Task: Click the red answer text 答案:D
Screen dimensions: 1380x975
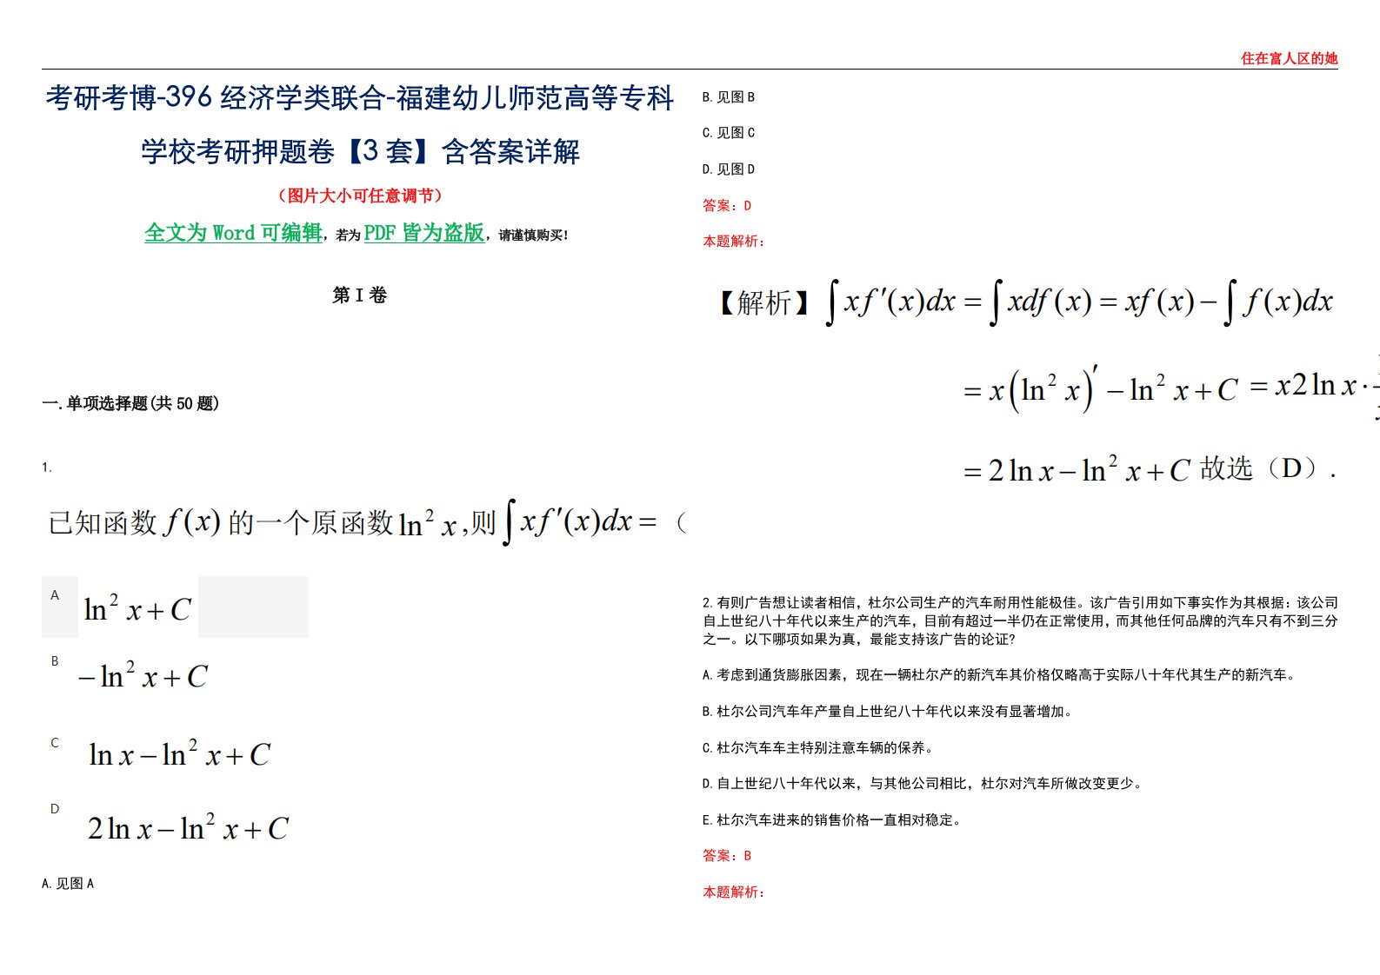Action: coord(727,206)
